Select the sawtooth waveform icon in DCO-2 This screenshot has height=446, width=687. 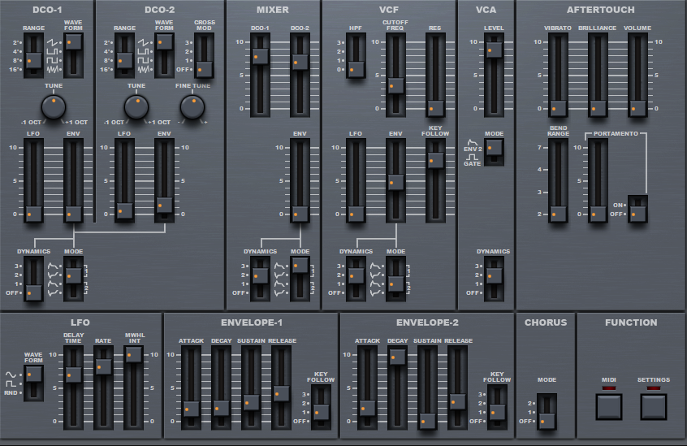click(x=144, y=42)
